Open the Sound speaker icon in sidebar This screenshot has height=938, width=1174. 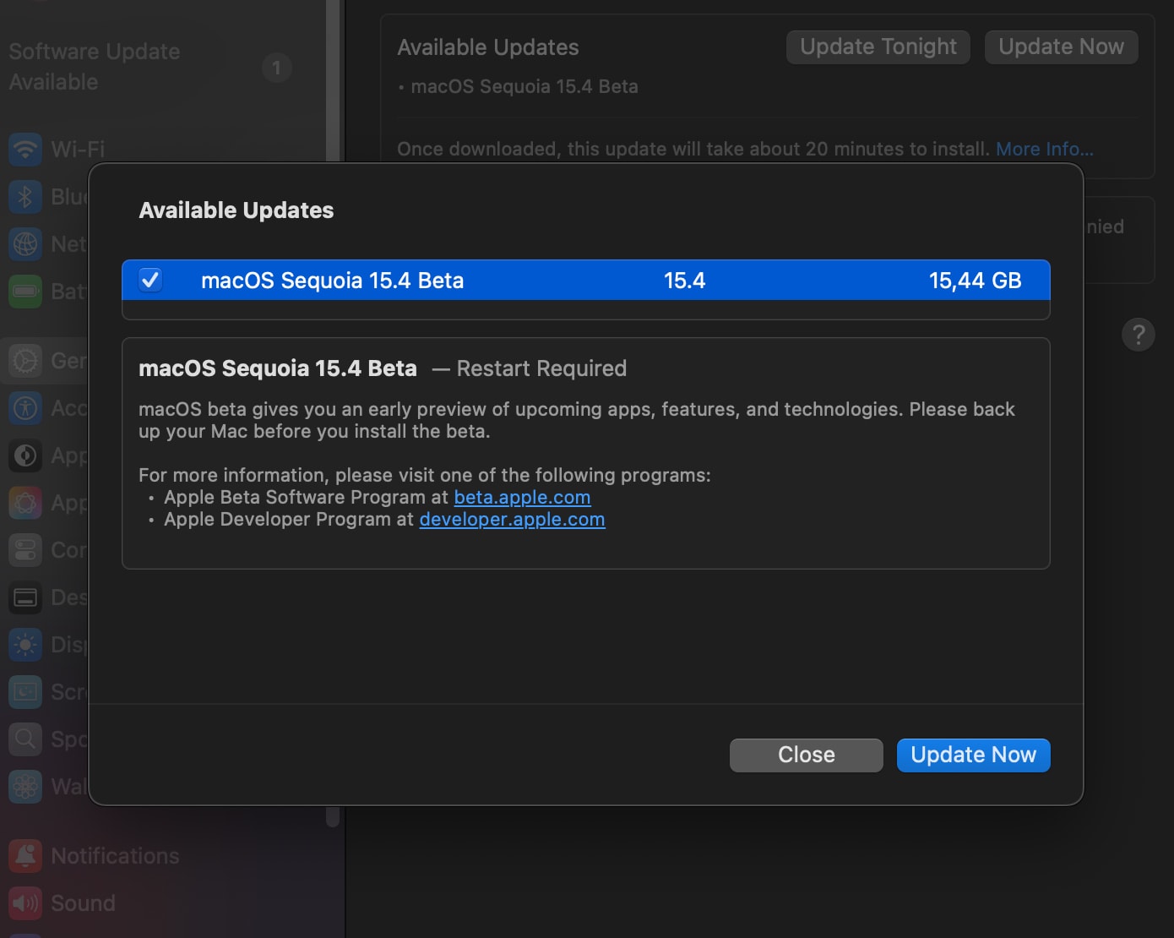(25, 903)
